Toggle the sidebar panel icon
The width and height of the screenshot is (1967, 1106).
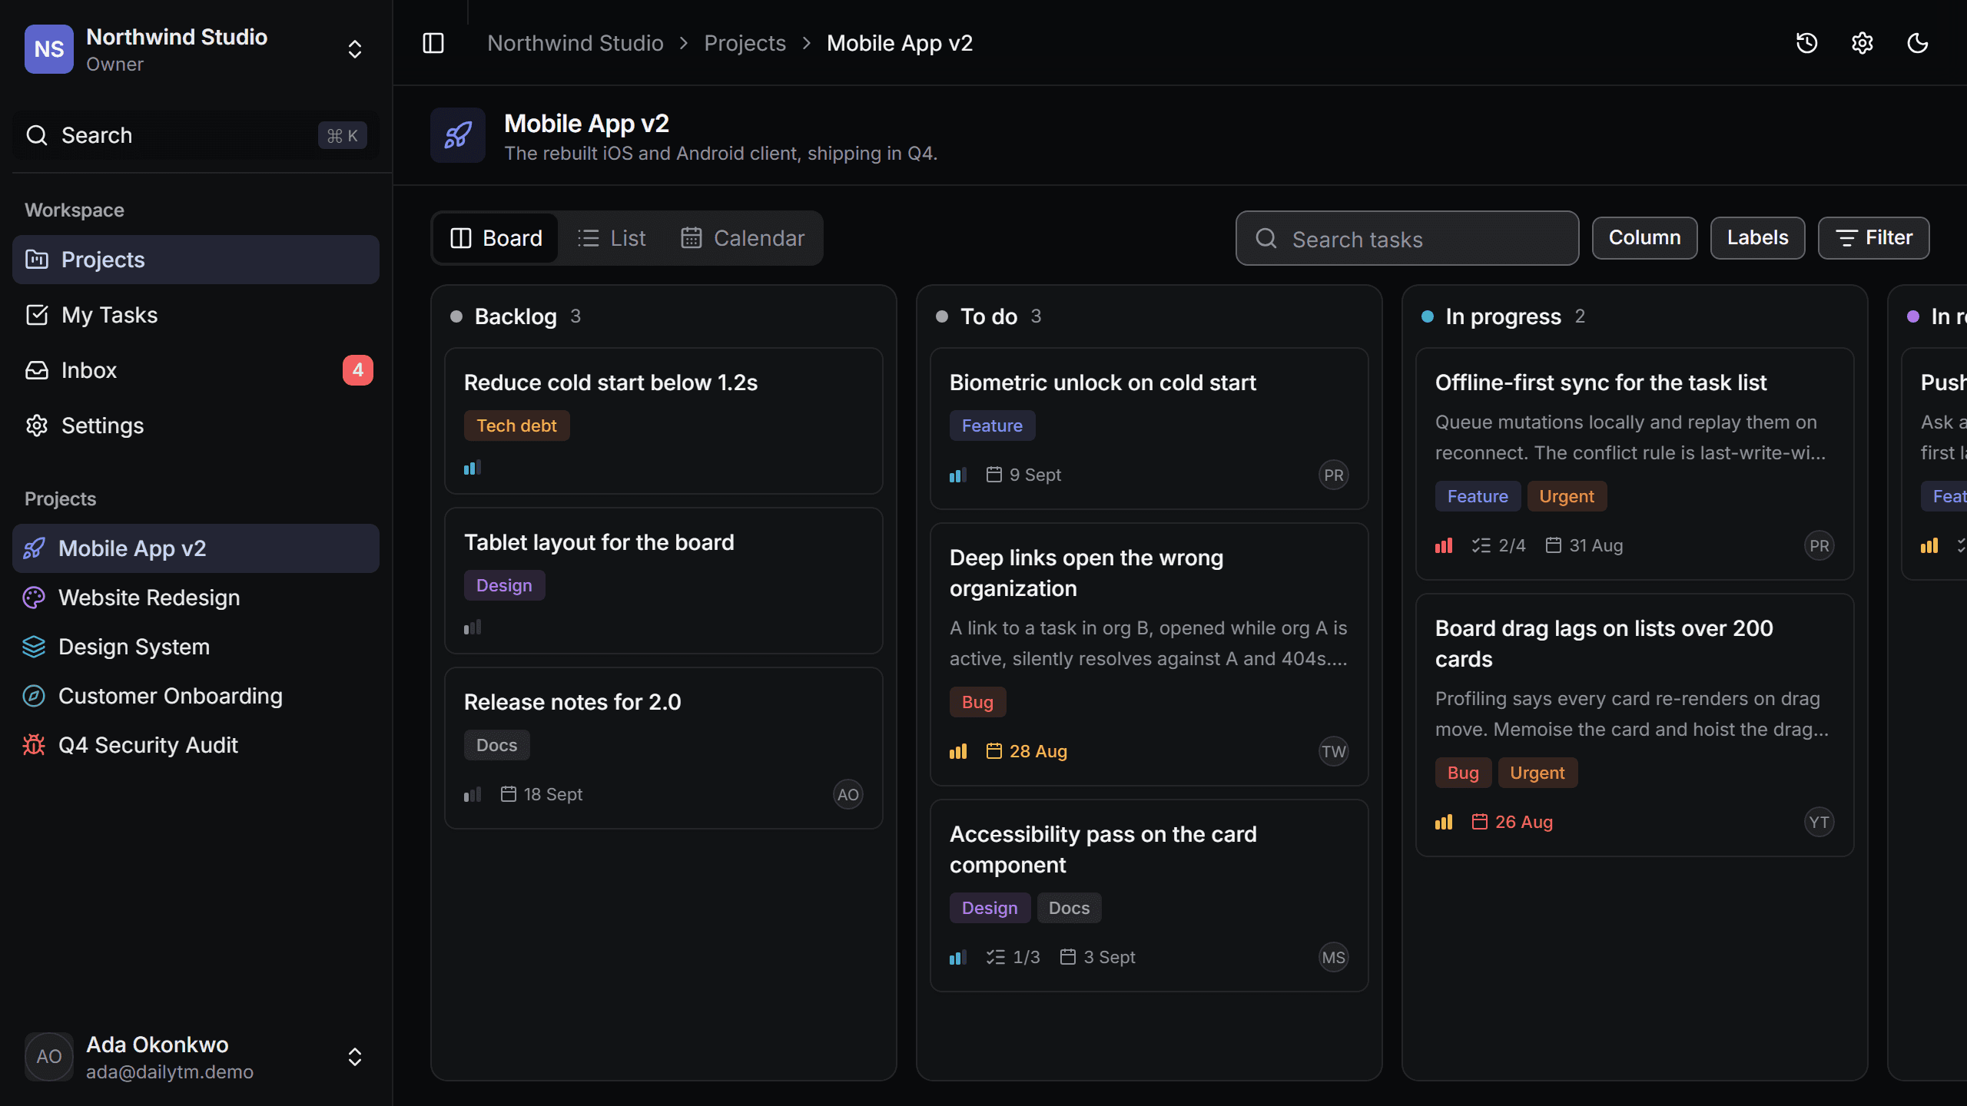433,43
